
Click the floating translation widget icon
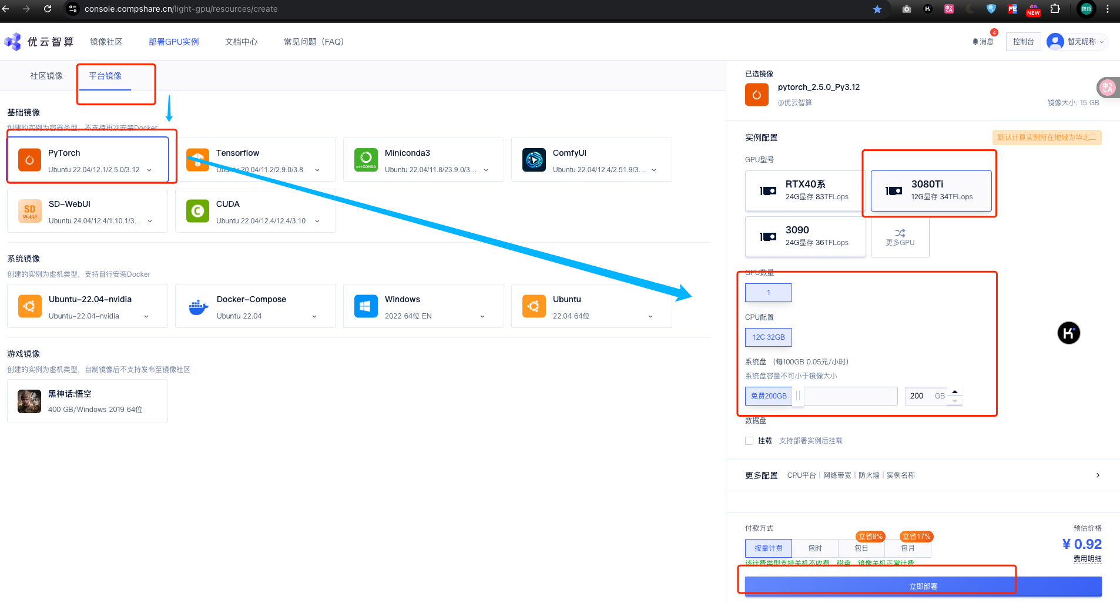(1108, 88)
